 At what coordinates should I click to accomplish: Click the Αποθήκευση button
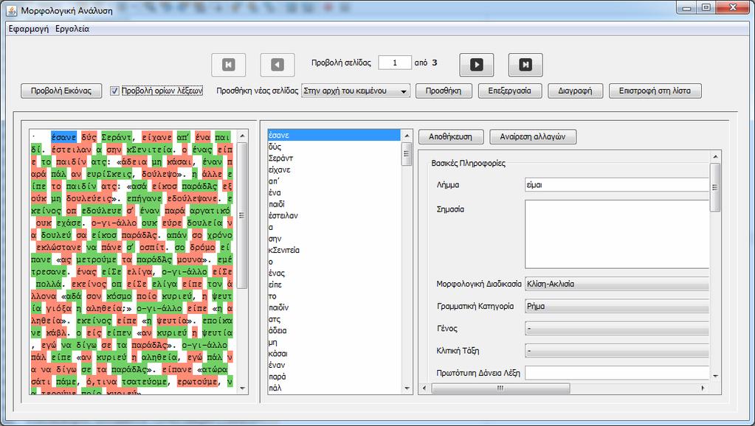450,136
